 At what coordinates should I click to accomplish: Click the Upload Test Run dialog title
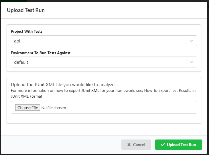[x=26, y=10]
